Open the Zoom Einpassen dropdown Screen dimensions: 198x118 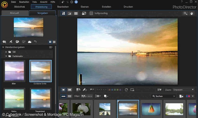[183, 90]
